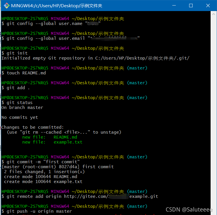Click the '$ touch README.md' command

click(23, 73)
